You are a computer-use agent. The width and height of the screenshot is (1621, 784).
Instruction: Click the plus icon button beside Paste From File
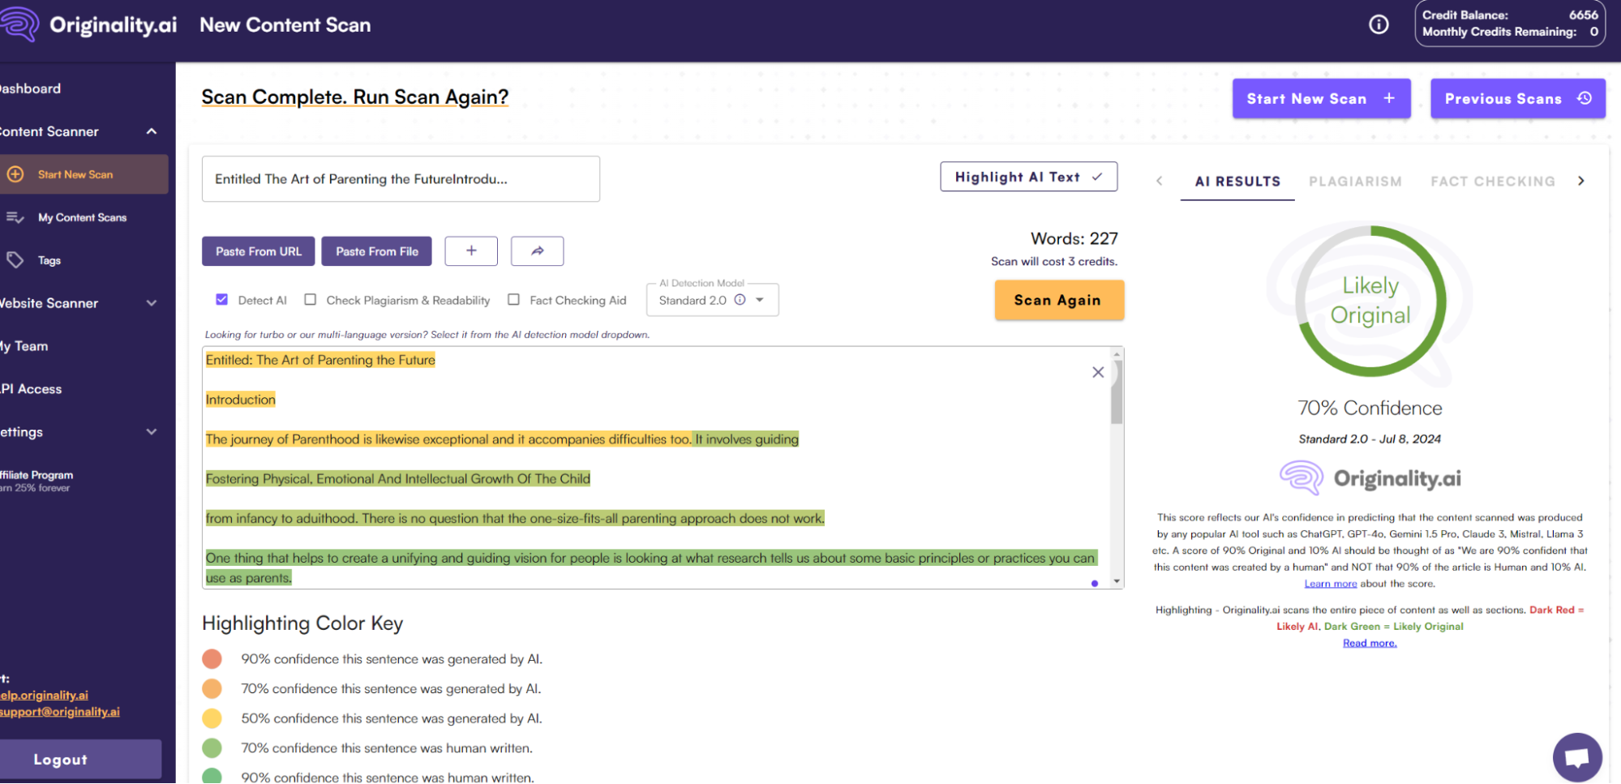(471, 251)
